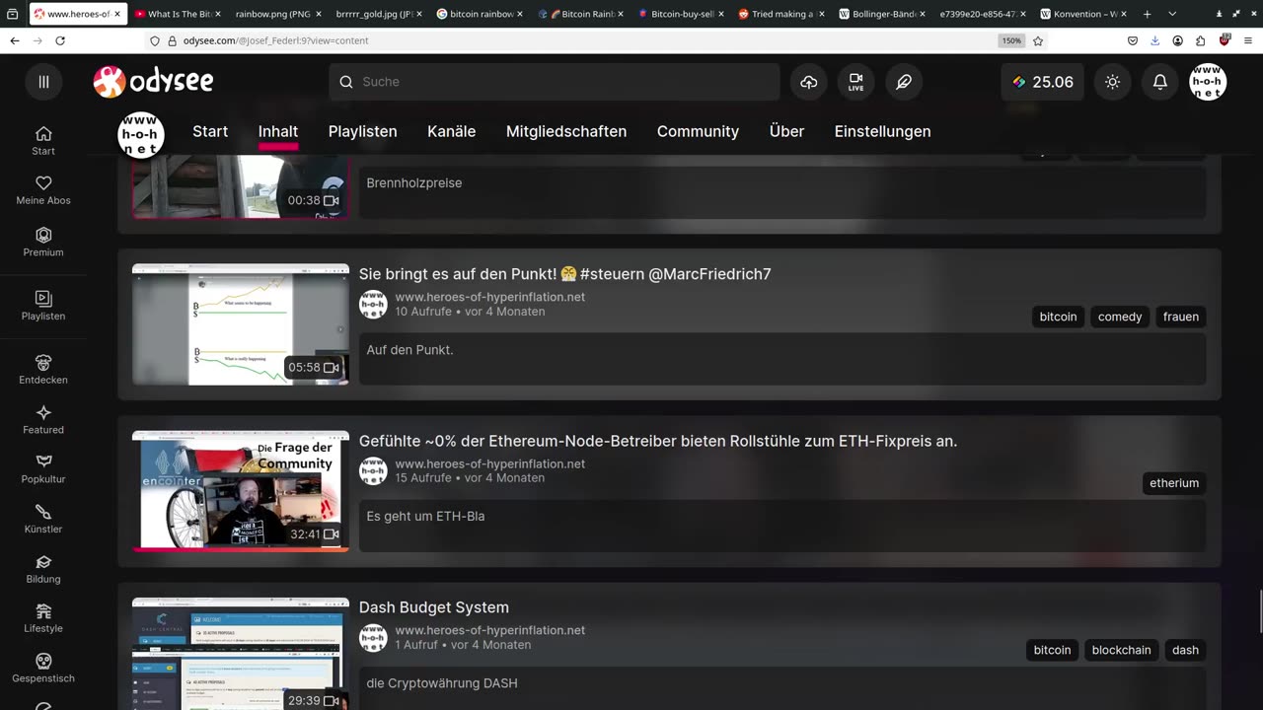Bookmark page with the star icon

coord(1038,40)
